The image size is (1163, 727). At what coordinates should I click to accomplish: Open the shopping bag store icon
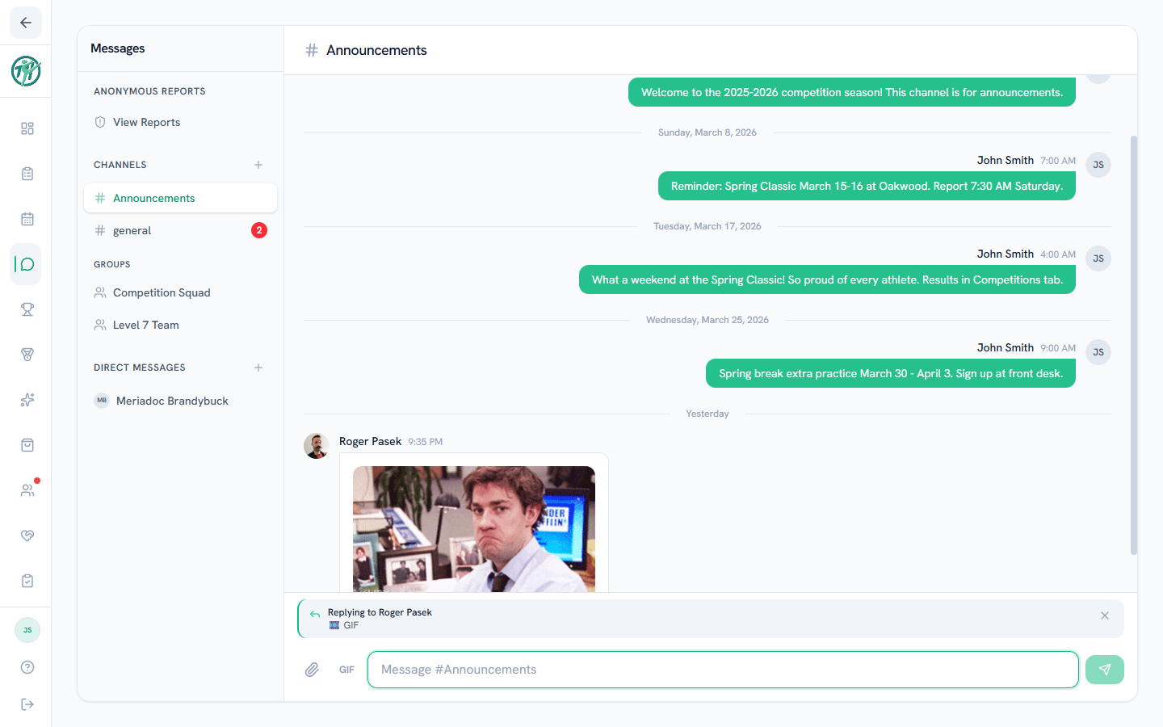(27, 445)
